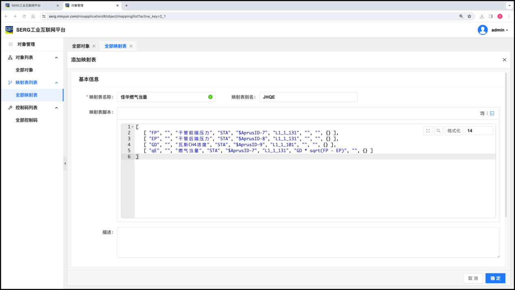Click the fullscreen icon in the script editor
Screen dimensions: 515x290
[428, 131]
